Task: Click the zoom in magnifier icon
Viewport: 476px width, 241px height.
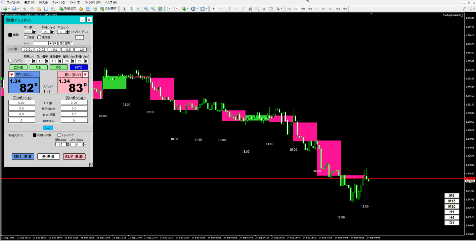Action: [x=146, y=9]
